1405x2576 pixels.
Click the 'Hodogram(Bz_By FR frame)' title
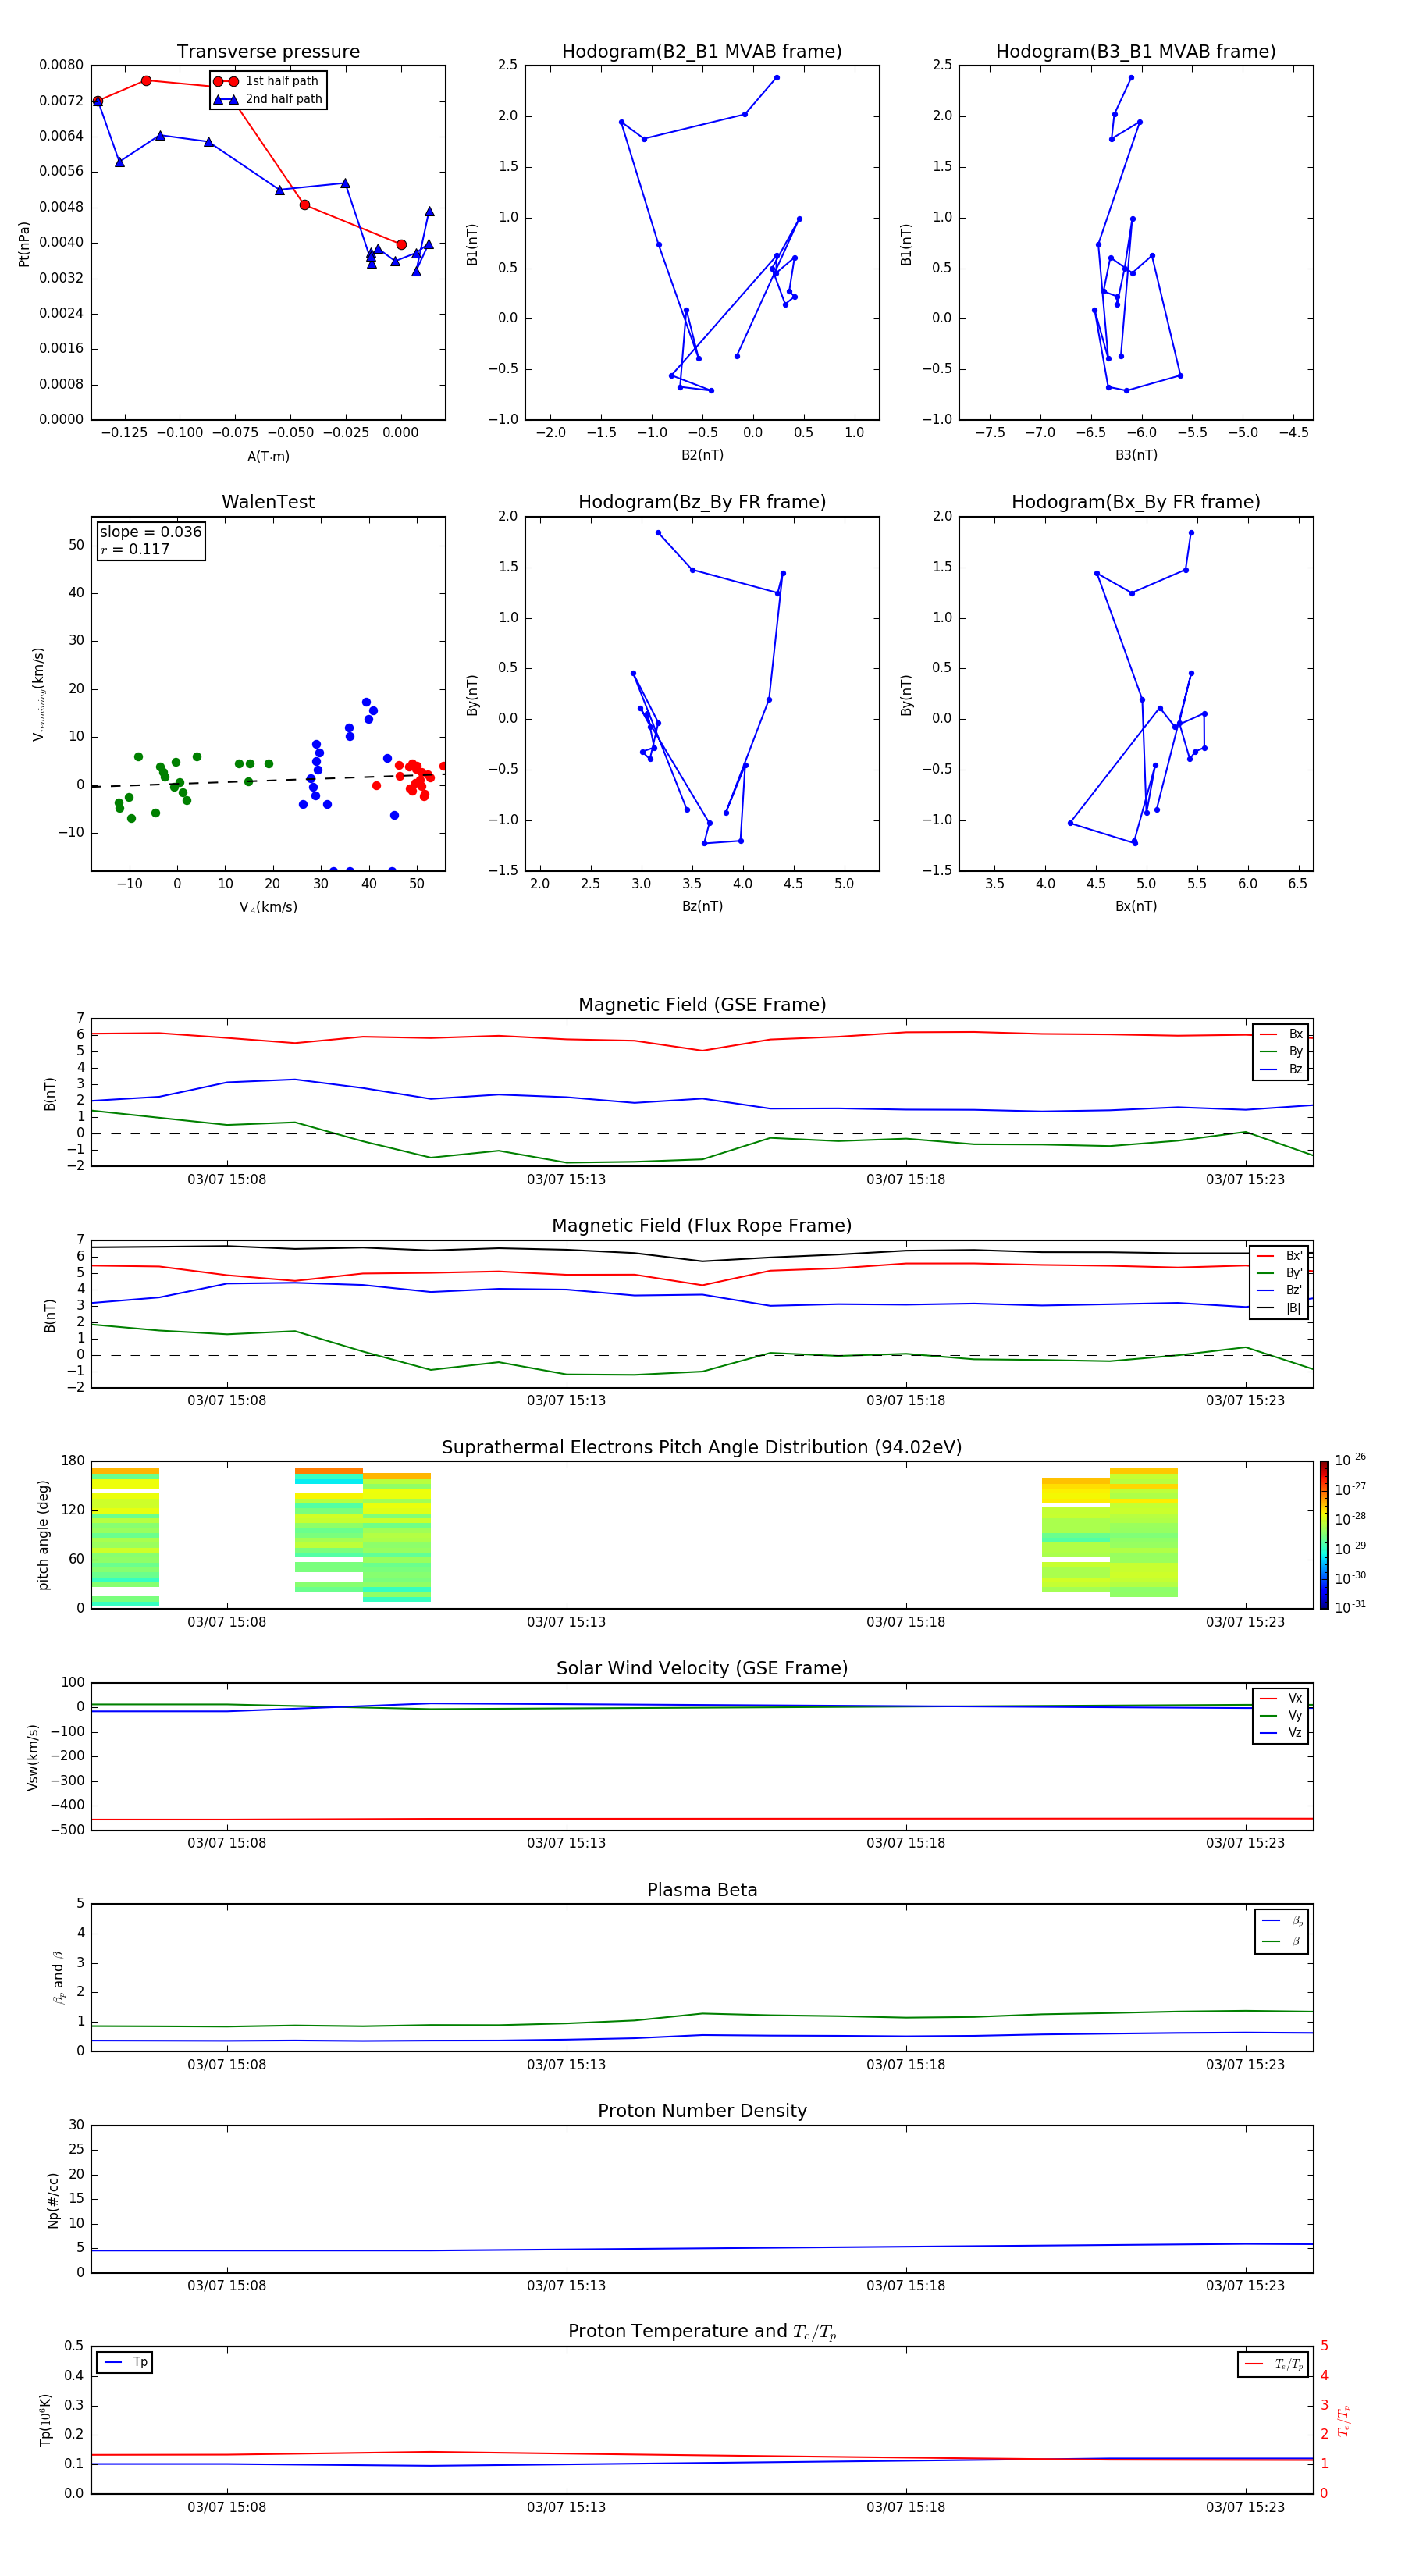tap(702, 502)
